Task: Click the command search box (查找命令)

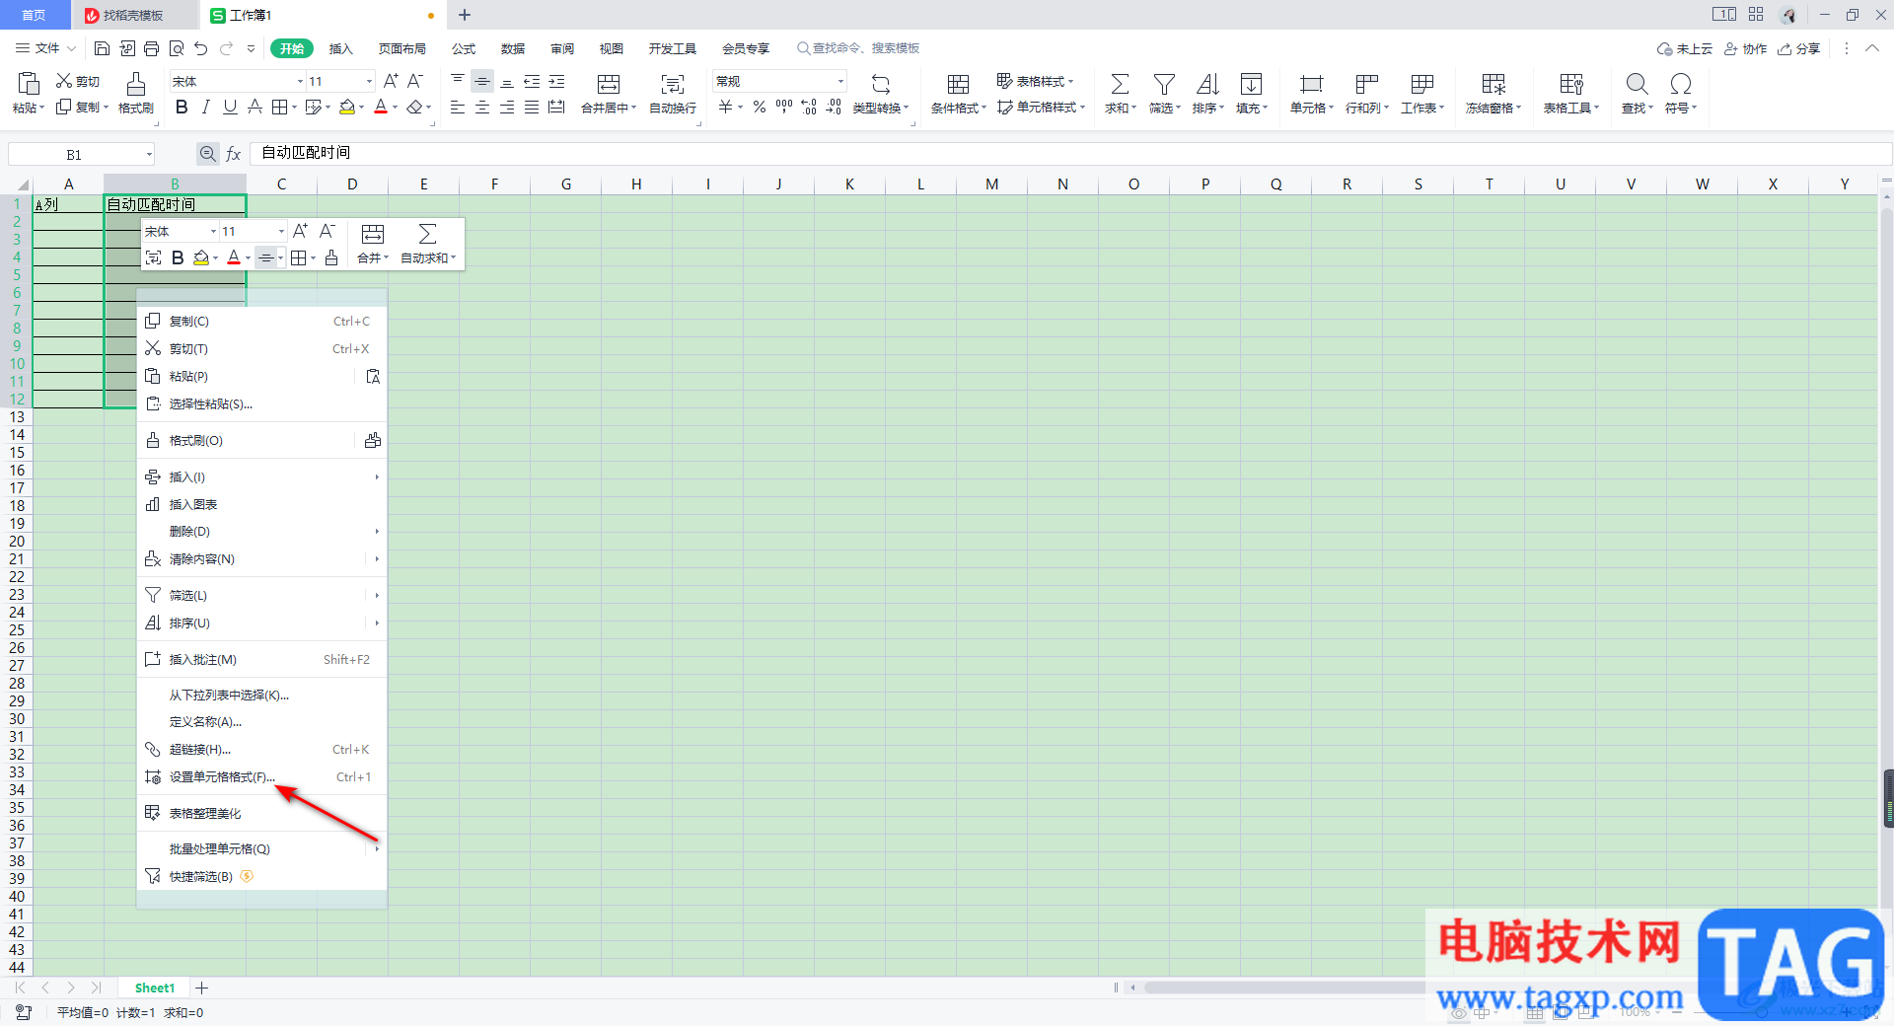Action: coord(858,48)
